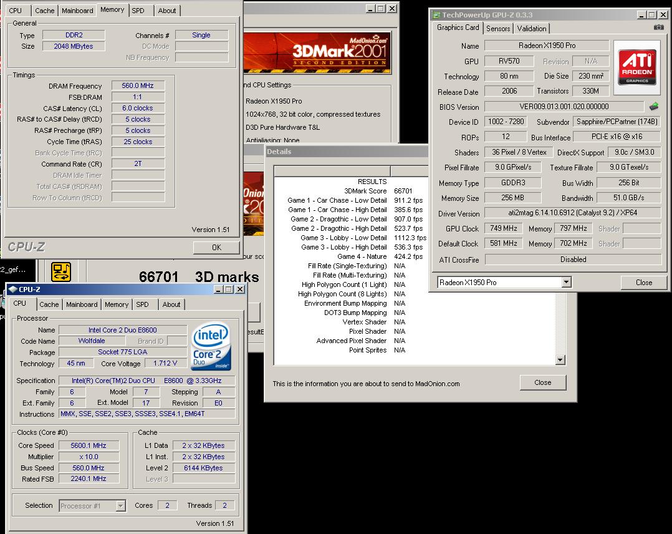Click the Multiplier x 10.0 value
Viewport: 672px width, 534px height.
[x=89, y=457]
